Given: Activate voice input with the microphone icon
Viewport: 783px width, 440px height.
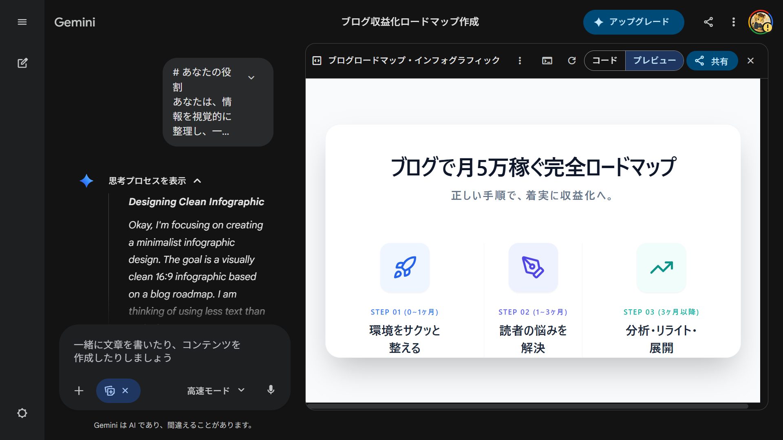Looking at the screenshot, I should (270, 390).
